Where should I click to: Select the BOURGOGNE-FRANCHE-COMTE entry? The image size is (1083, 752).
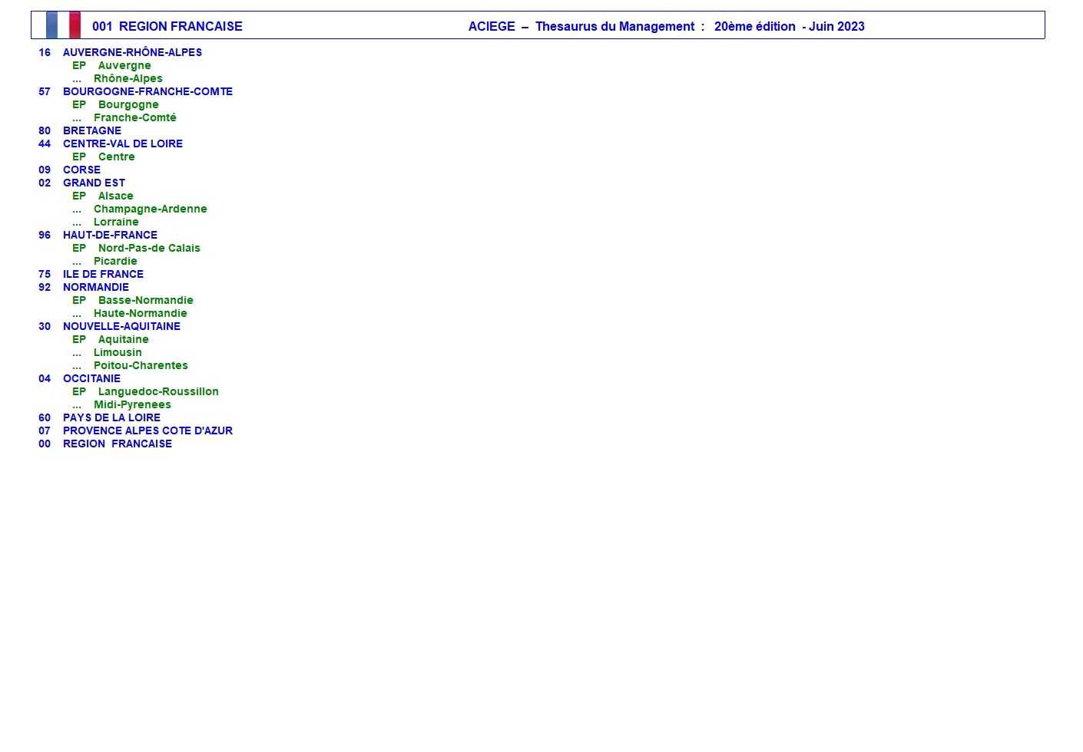click(x=147, y=91)
